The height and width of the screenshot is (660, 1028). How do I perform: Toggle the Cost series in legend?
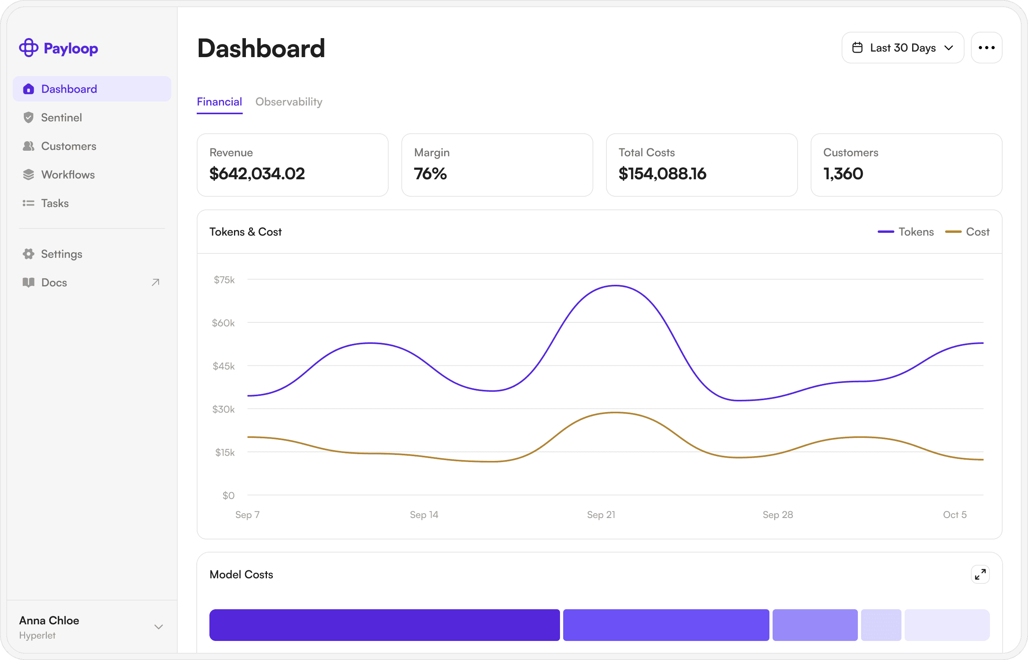(967, 232)
